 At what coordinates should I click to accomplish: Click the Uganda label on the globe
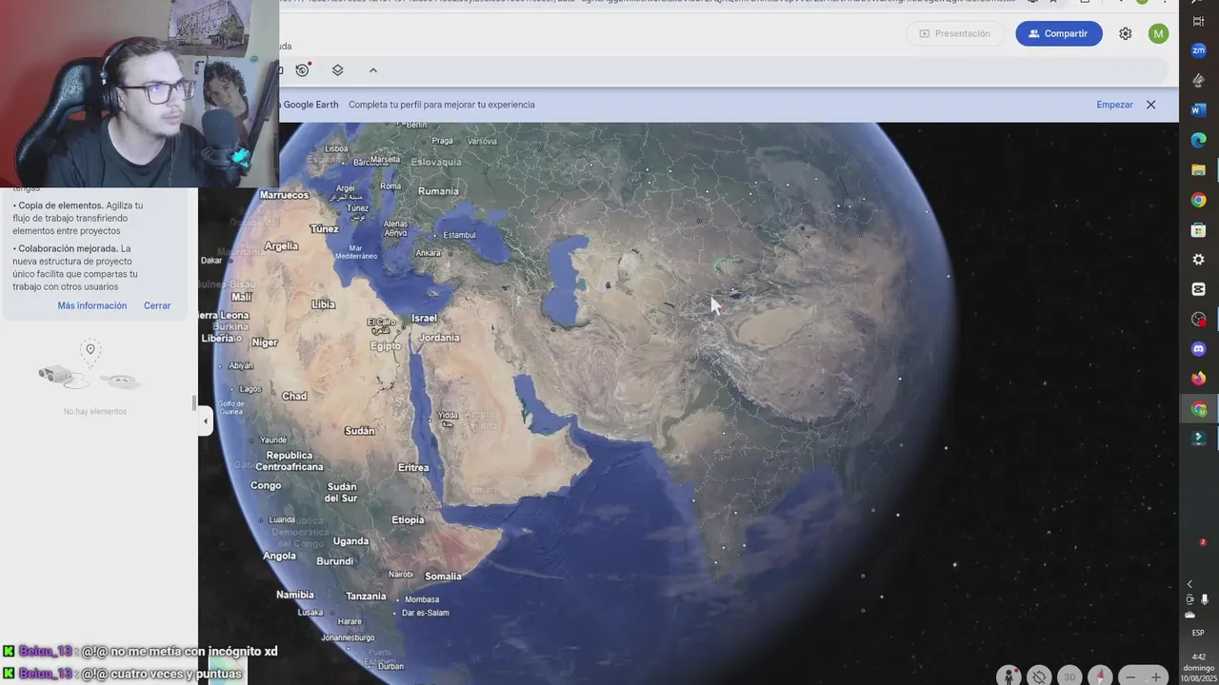350,541
